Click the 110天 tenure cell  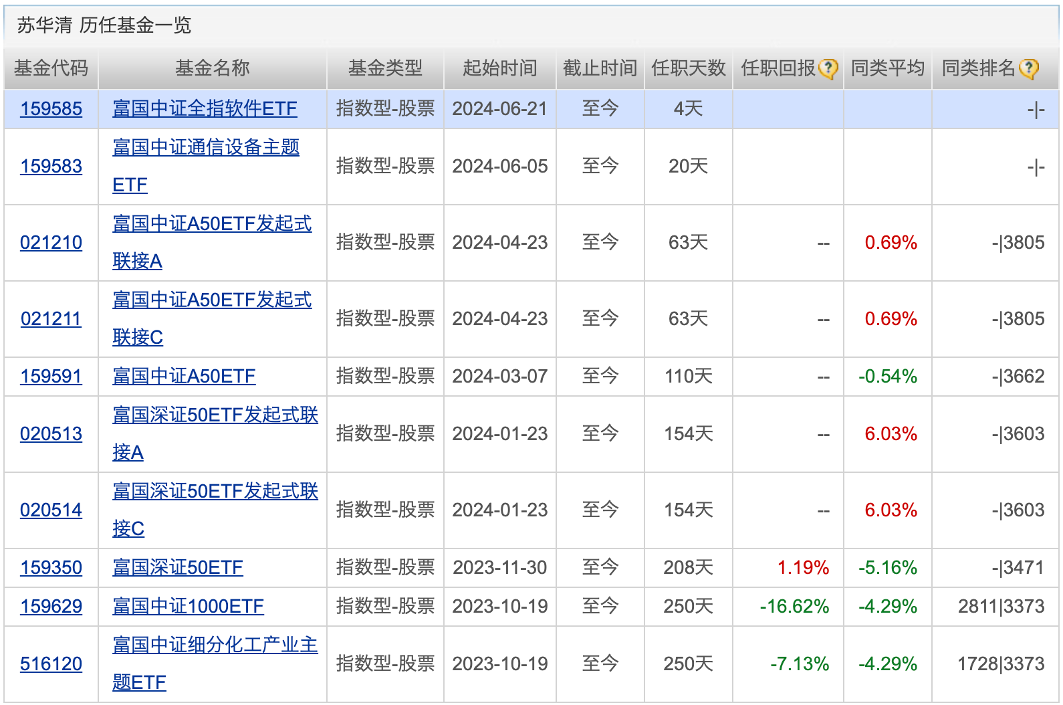(688, 376)
